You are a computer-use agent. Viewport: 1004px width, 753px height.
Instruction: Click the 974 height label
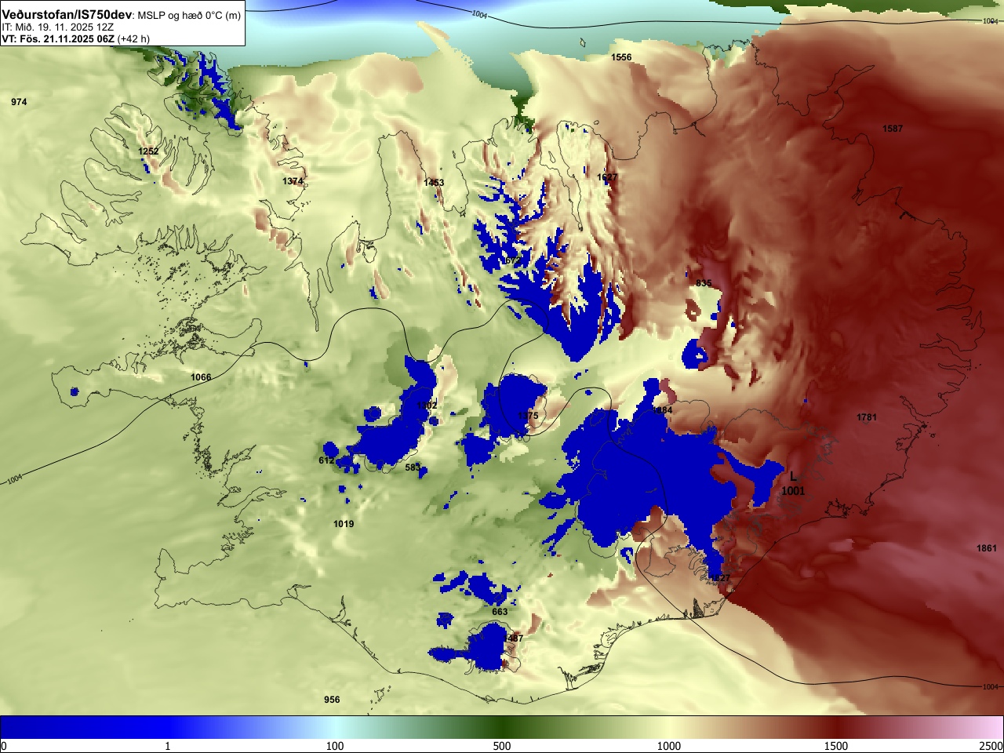pyautogui.click(x=19, y=102)
